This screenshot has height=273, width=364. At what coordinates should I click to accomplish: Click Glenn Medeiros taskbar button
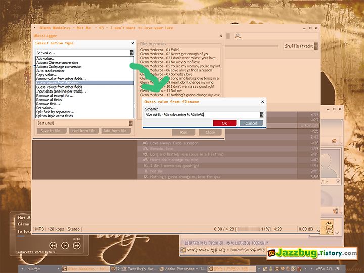click(85, 269)
